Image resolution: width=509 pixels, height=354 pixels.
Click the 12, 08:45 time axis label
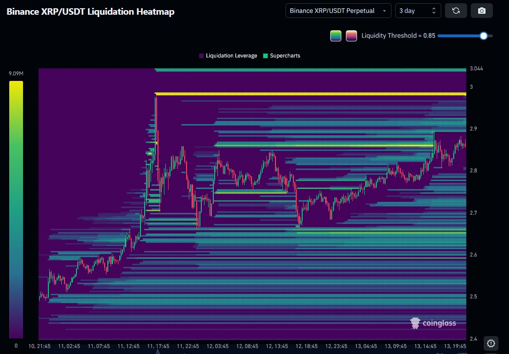coord(247,346)
